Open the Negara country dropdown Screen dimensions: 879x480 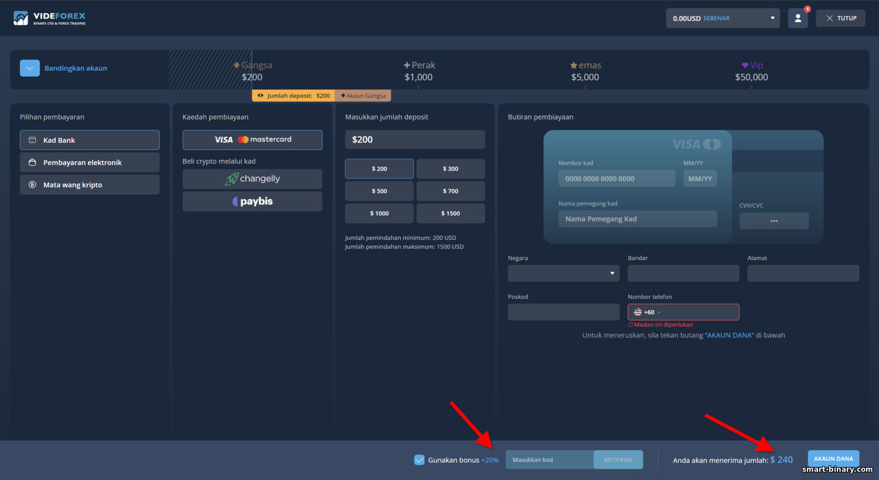click(x=564, y=273)
